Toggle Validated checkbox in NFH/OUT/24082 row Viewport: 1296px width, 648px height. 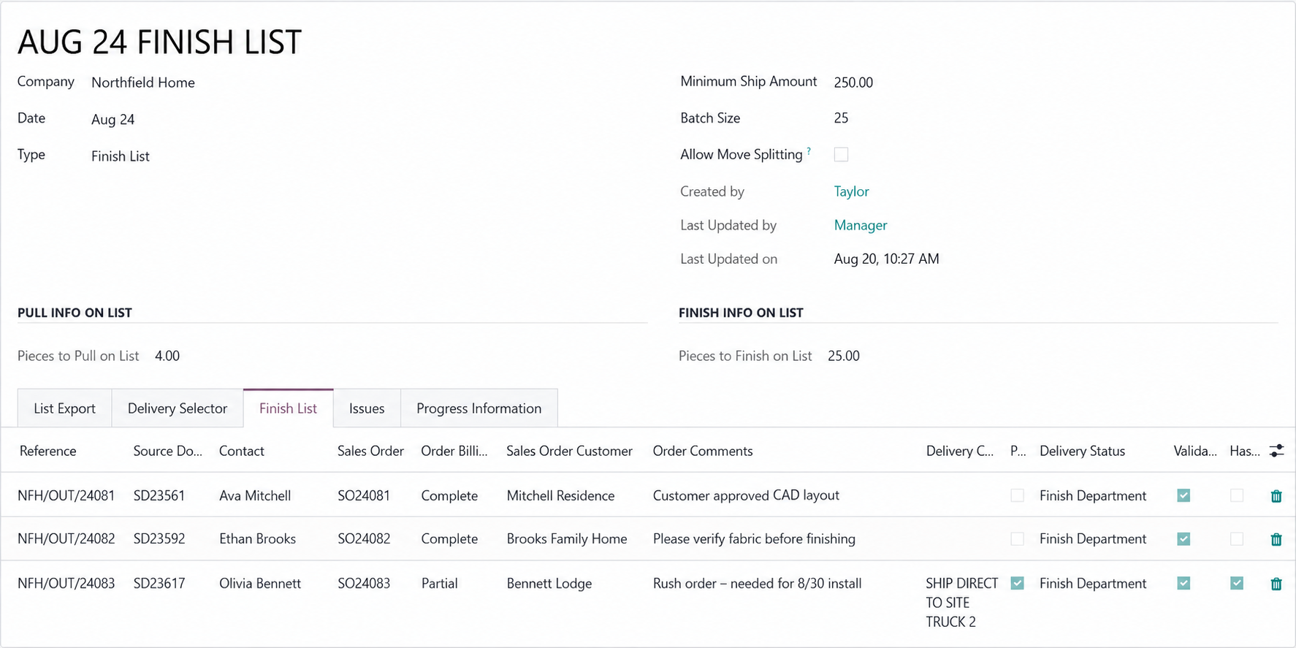coord(1183,538)
